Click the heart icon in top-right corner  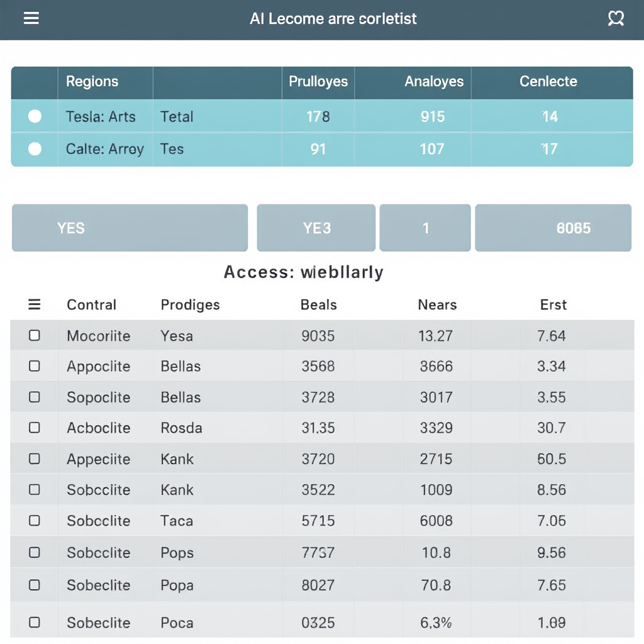(x=616, y=18)
